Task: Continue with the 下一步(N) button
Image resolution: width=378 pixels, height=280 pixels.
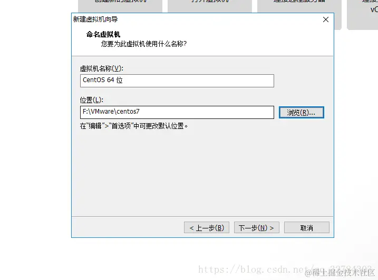Action: click(257, 227)
